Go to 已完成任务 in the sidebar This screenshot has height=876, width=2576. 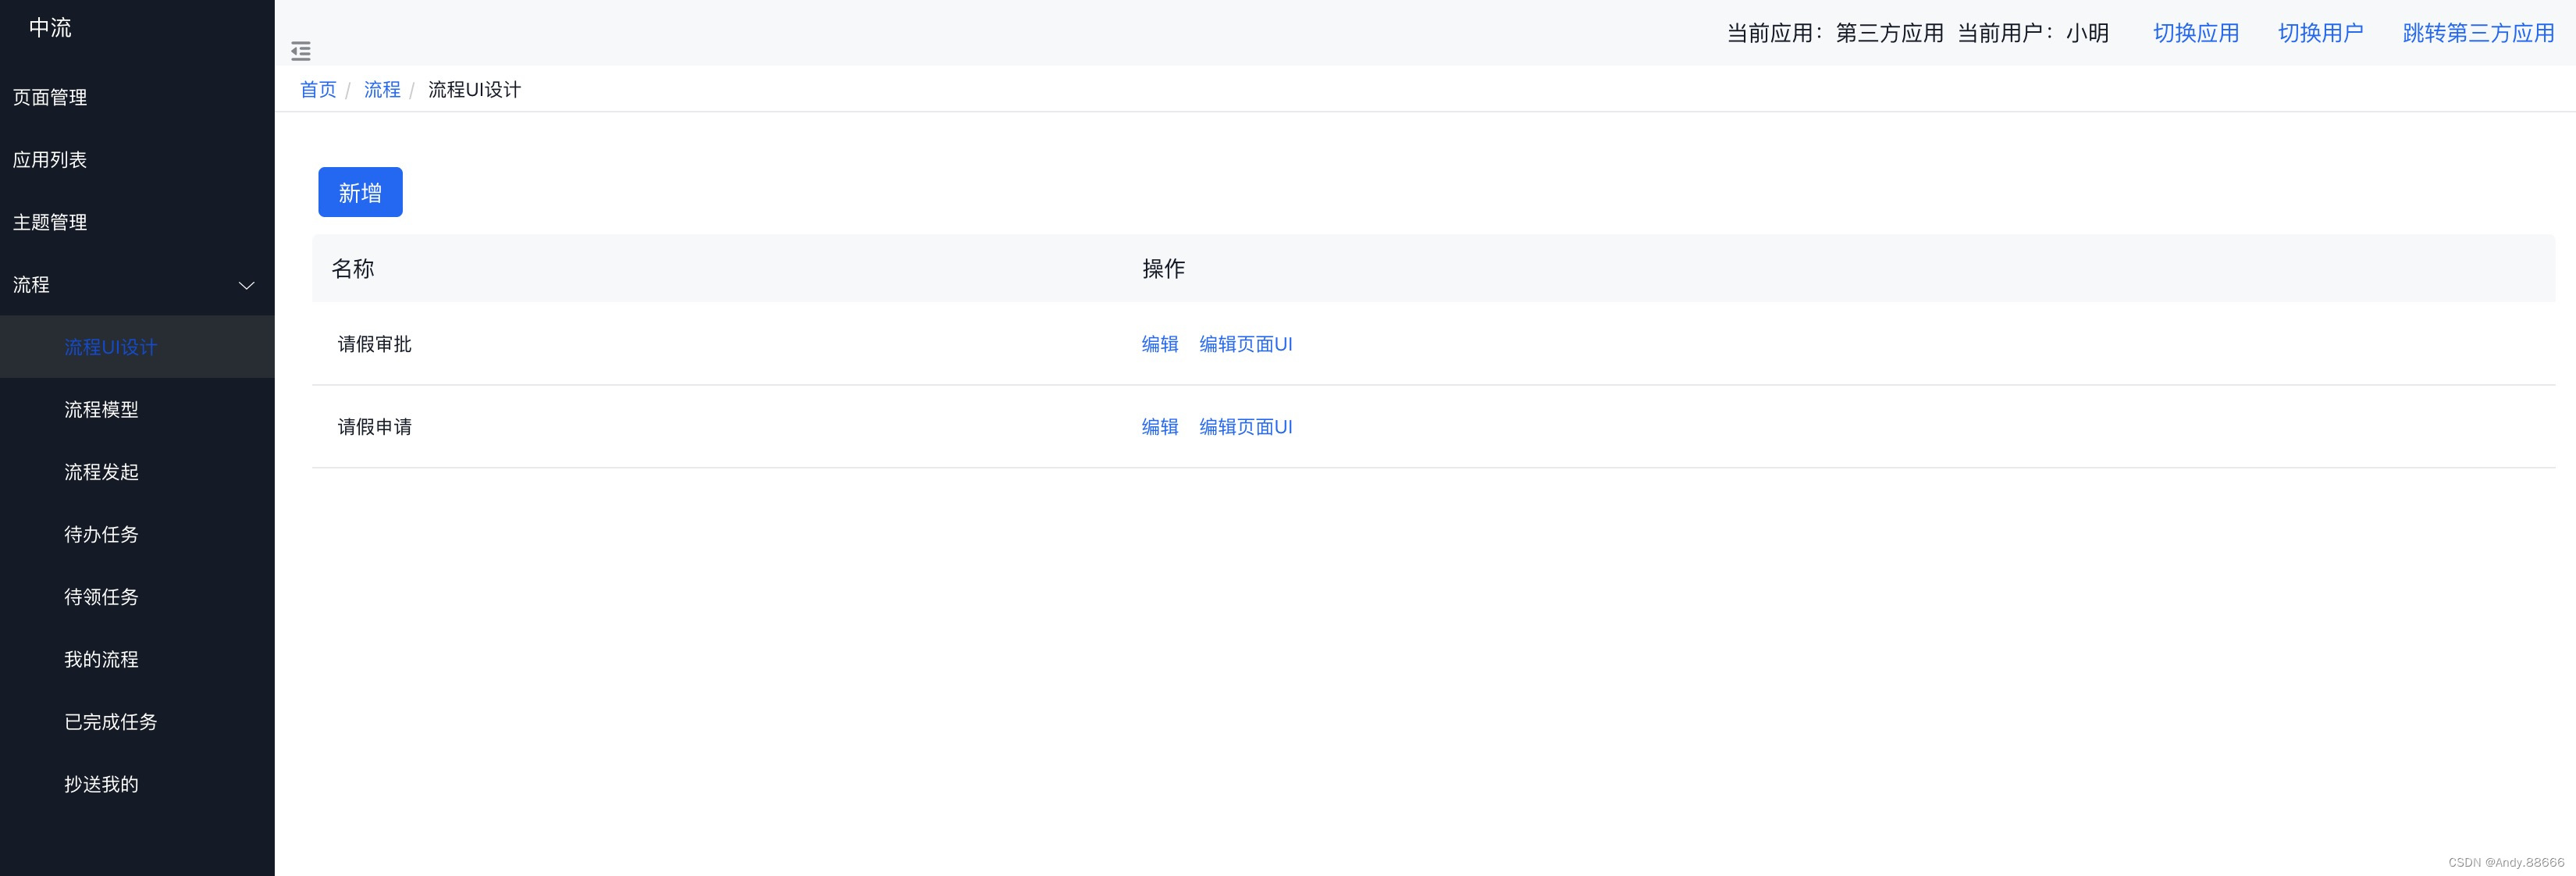coord(111,722)
